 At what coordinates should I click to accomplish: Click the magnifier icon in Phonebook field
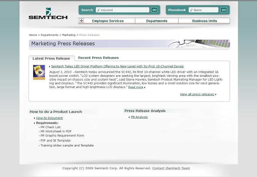[191, 10]
